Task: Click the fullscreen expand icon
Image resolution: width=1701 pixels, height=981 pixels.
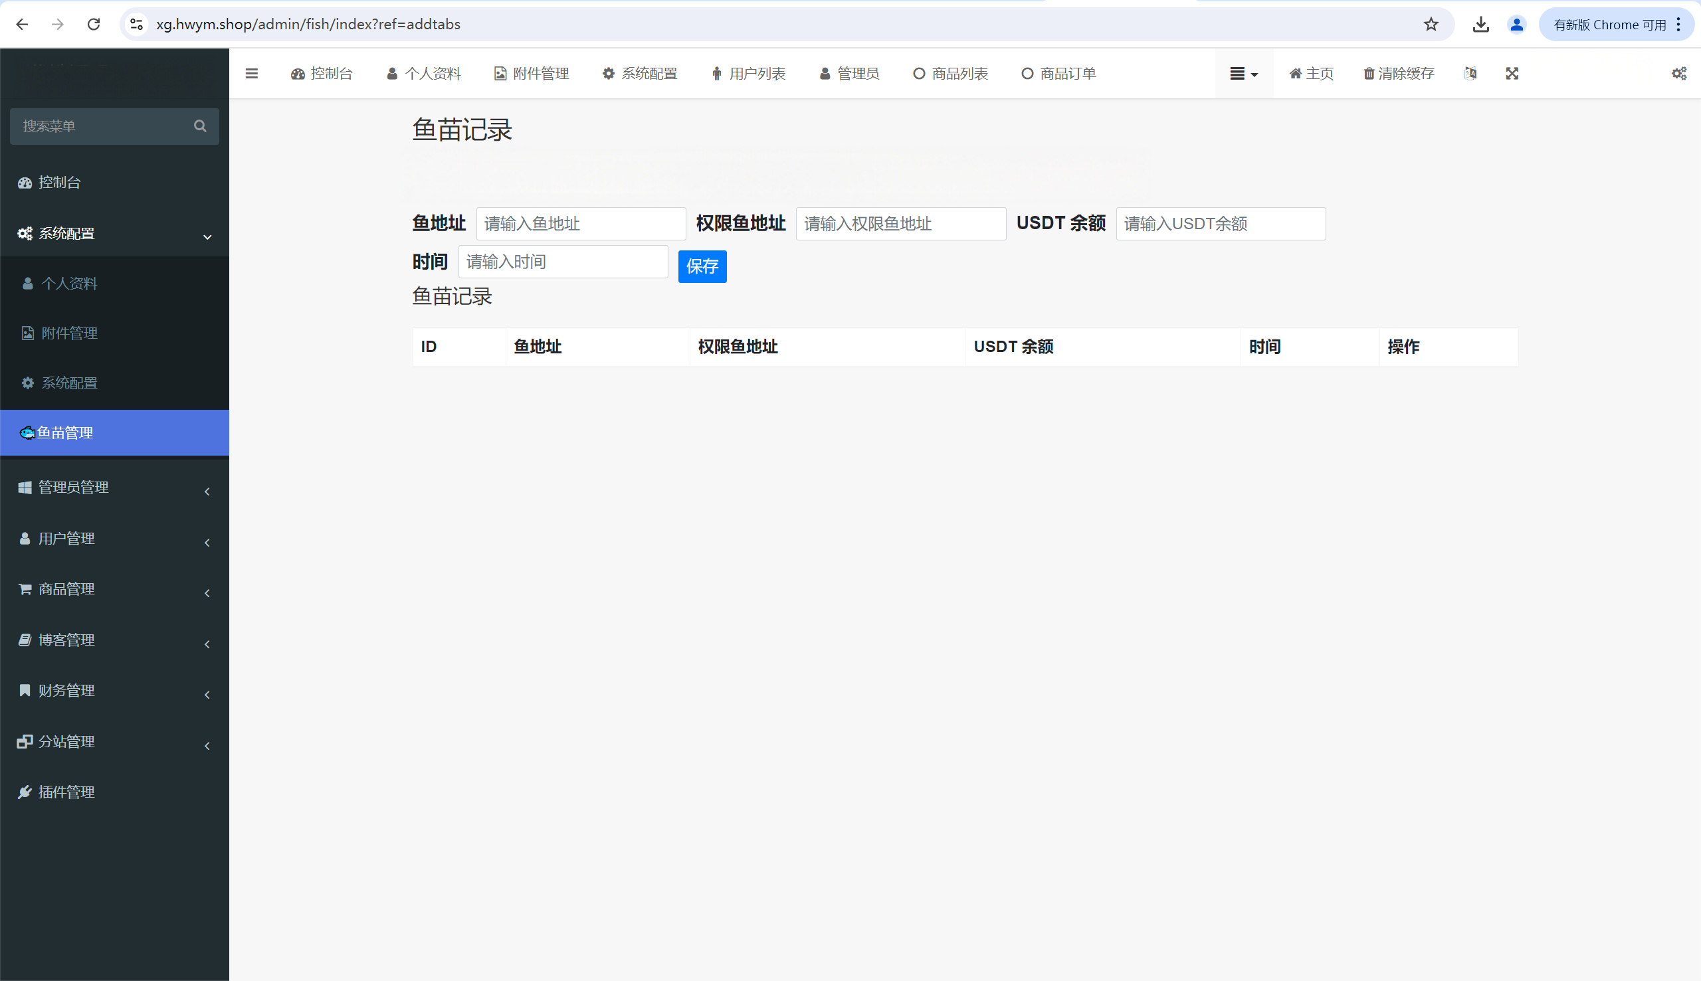Action: tap(1512, 74)
